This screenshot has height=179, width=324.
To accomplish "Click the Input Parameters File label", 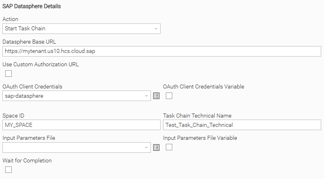I will coord(29,138).
